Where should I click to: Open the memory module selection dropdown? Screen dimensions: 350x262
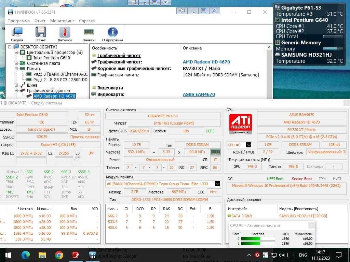coord(217,184)
